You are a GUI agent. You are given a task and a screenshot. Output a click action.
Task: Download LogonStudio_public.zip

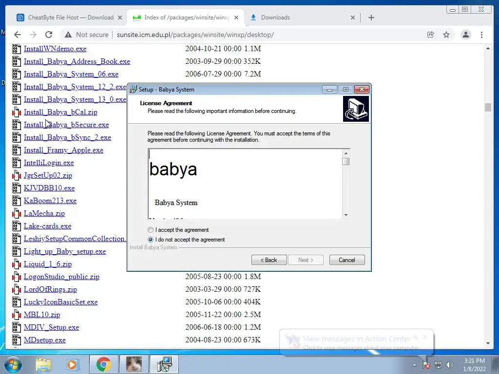pos(61,277)
